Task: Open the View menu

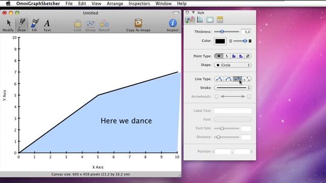Action: (x=96, y=4)
